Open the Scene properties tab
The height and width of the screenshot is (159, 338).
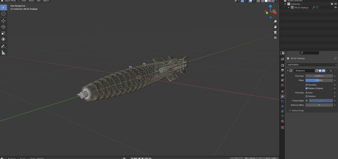[282, 80]
